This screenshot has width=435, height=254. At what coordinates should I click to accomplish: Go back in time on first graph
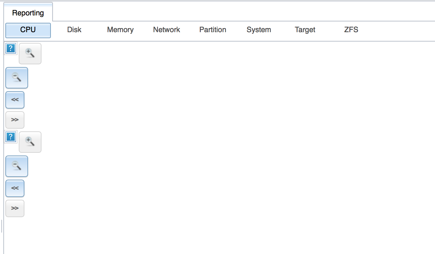[x=15, y=100]
